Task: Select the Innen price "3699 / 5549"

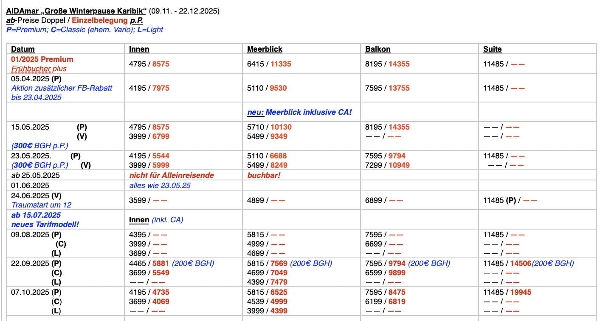Action: tap(149, 273)
